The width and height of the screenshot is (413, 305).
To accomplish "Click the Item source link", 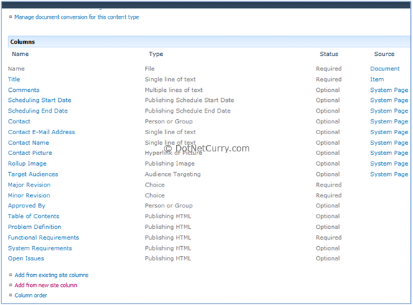I will coord(377,79).
